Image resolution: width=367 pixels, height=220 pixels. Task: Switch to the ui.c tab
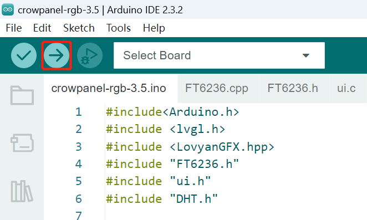(346, 89)
